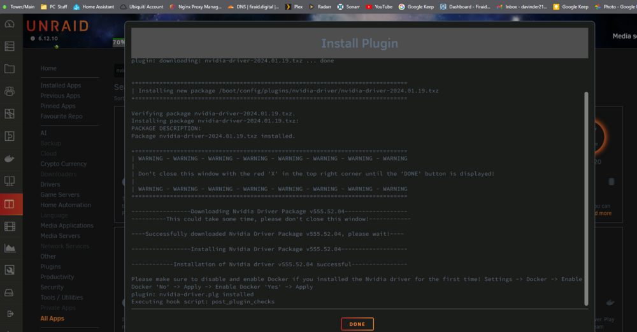Screen dimensions: 637x332
Task: Select the Crypto Currency category
Action: click(x=63, y=164)
